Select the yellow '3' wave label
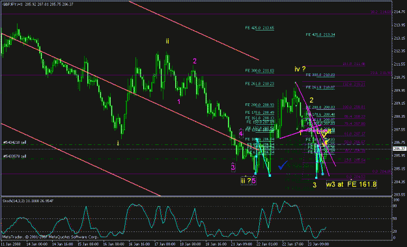 pos(315,185)
